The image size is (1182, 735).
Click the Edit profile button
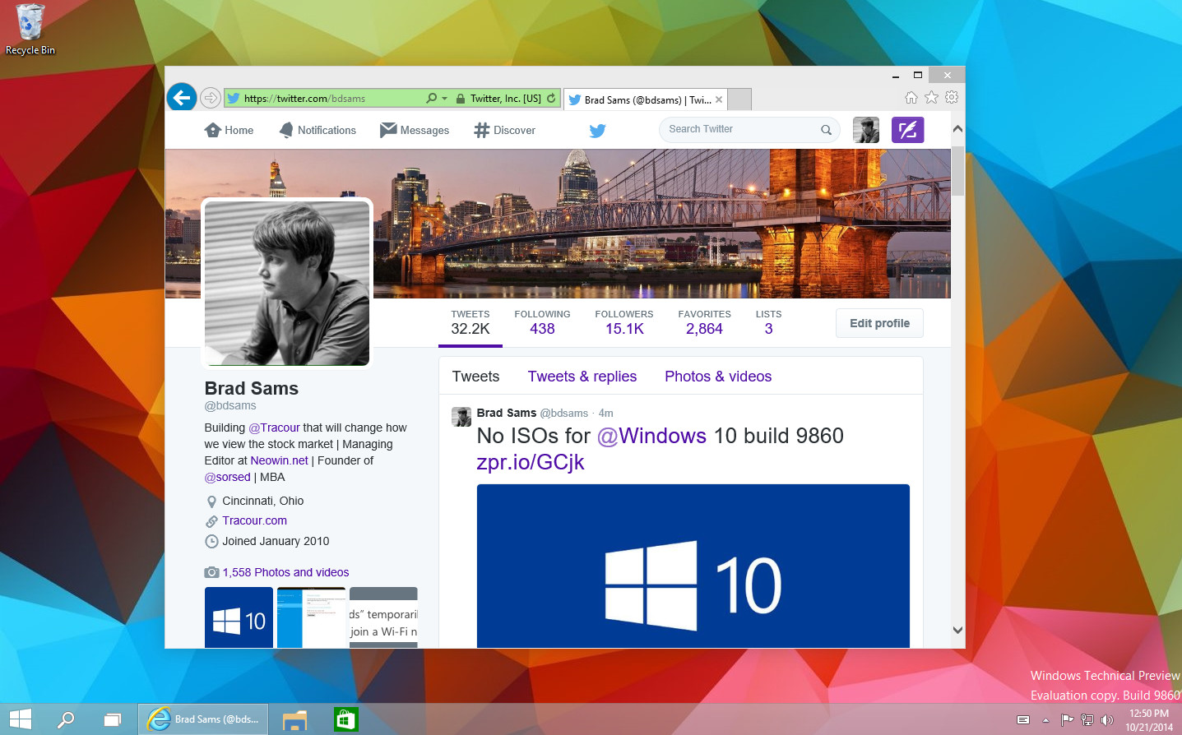[879, 323]
